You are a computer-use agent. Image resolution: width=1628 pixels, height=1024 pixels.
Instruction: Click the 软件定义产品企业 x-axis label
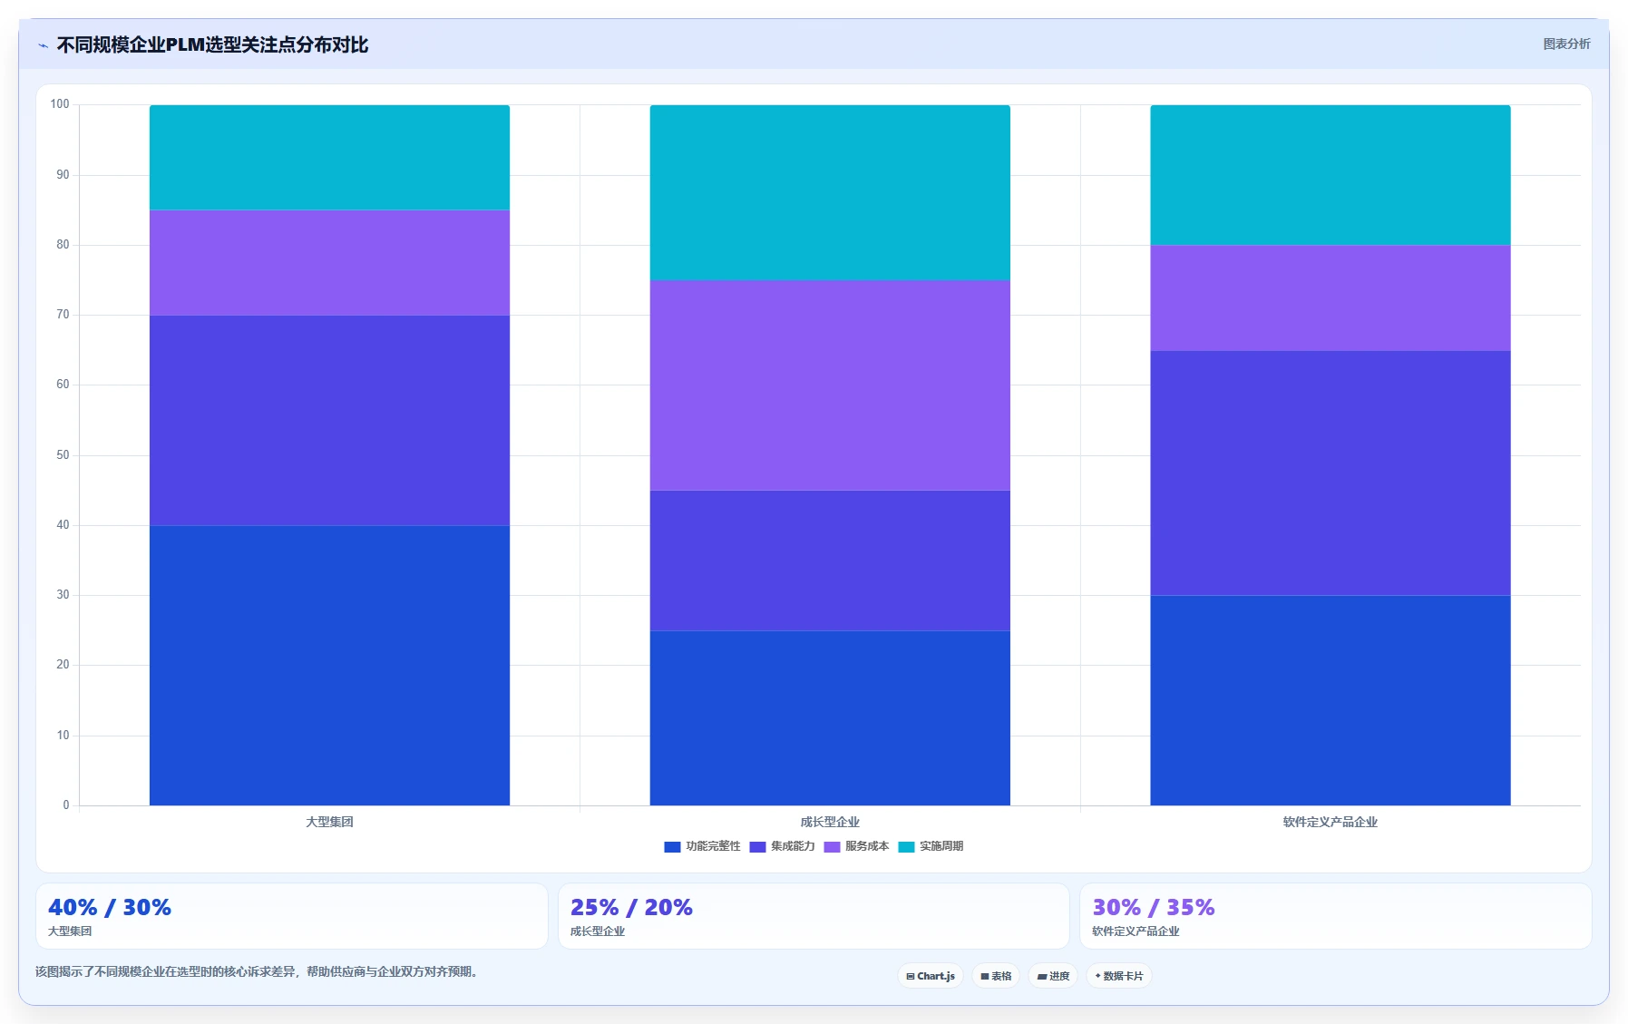[x=1331, y=822]
